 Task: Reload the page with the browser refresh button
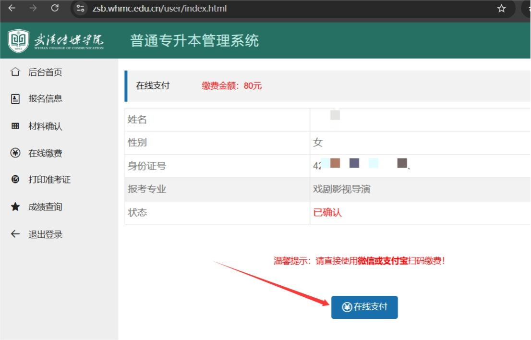[x=55, y=8]
